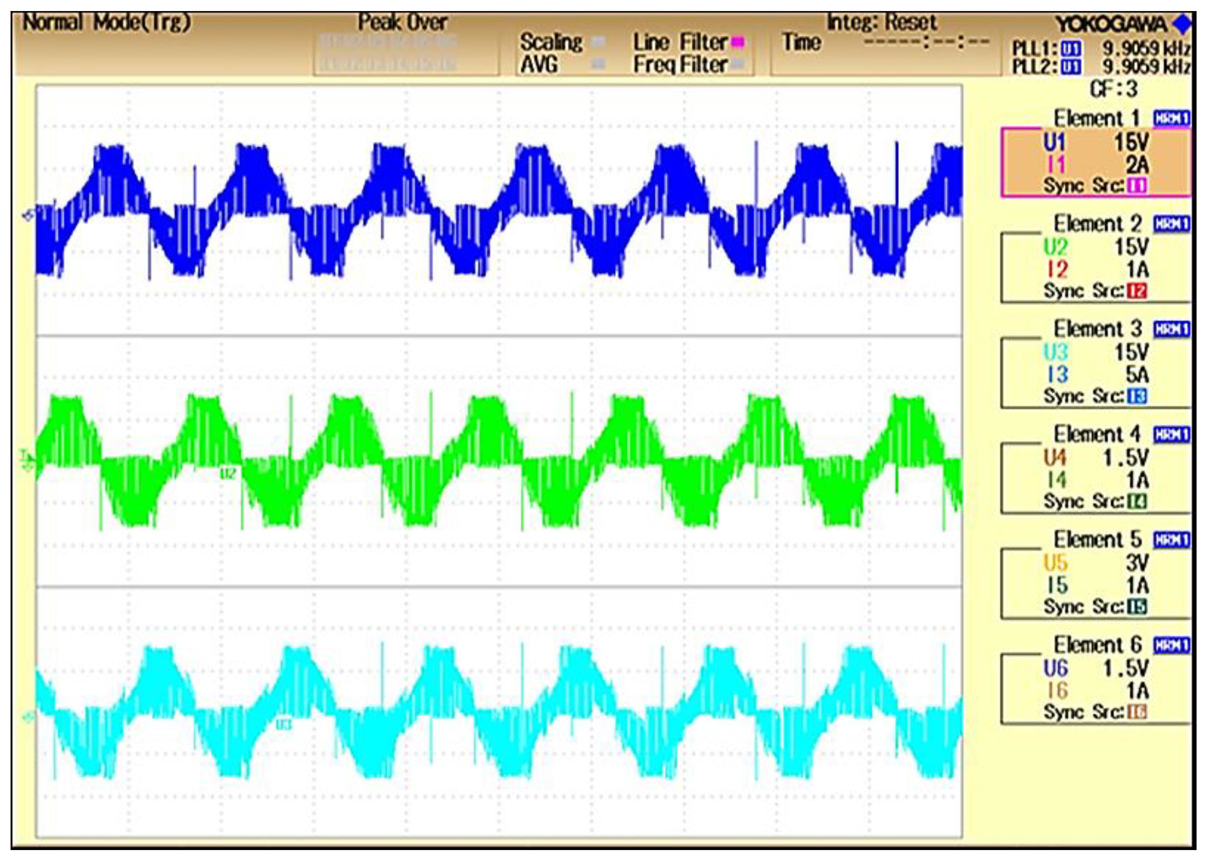Click the Element 4 mode badge

click(1171, 435)
